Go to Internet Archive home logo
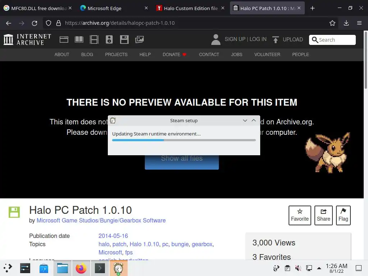Screen dimensions: 368x276 27,40
